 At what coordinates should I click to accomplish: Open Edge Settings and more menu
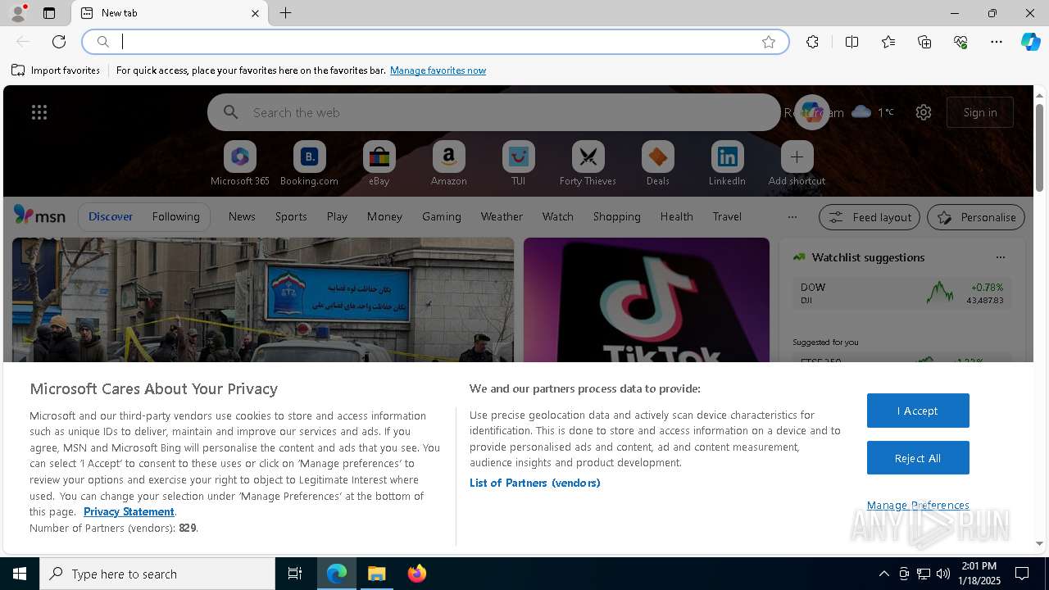click(x=997, y=42)
